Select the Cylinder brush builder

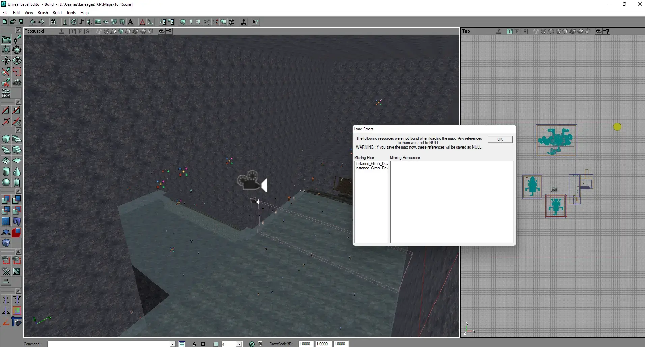[6, 171]
